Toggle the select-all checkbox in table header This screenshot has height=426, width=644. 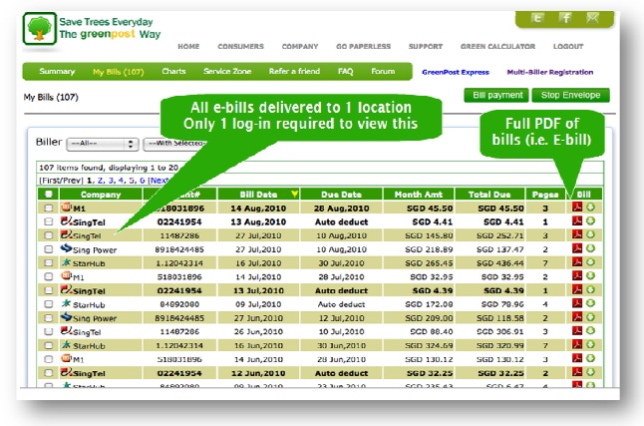[x=49, y=195]
